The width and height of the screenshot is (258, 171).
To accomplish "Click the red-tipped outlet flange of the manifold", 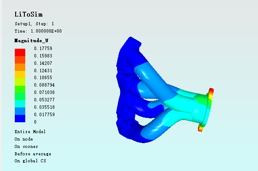I will tap(206, 110).
